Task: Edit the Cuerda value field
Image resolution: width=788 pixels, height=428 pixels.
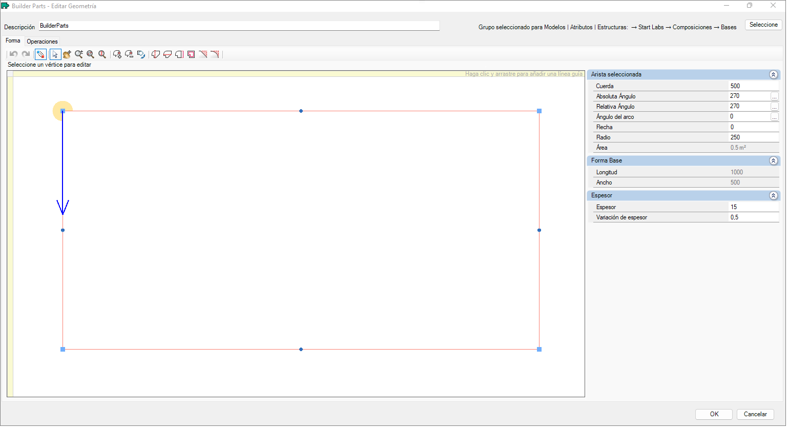Action: coord(754,86)
